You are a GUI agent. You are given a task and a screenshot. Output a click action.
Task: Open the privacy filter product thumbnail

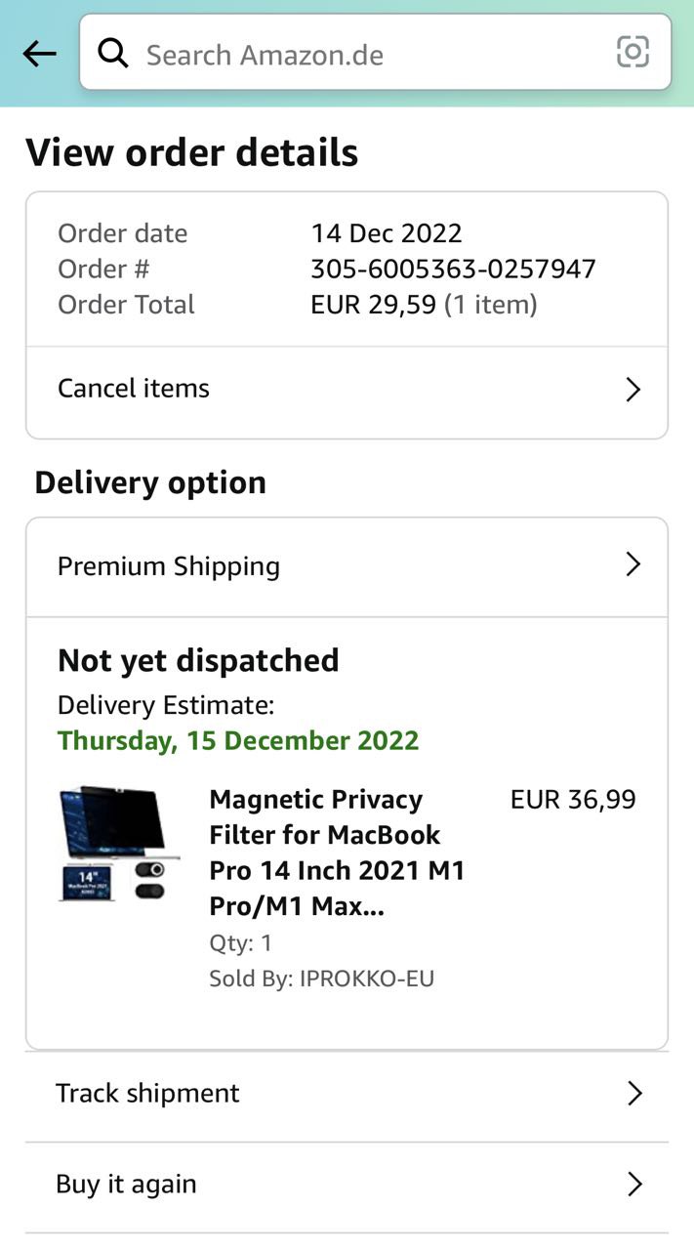click(x=118, y=843)
